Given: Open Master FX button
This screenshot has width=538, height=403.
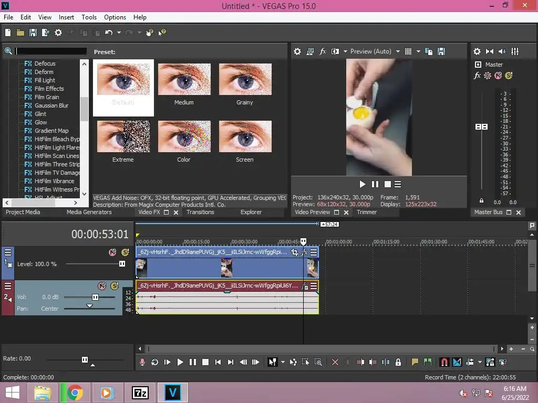Looking at the screenshot, I should (477, 76).
